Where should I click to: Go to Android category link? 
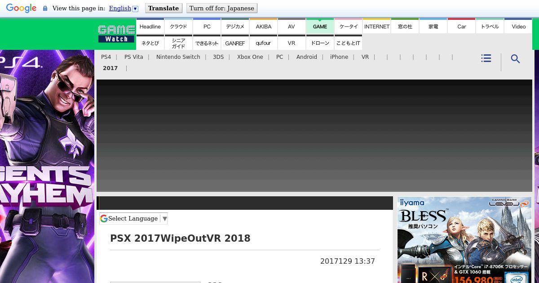(x=307, y=57)
